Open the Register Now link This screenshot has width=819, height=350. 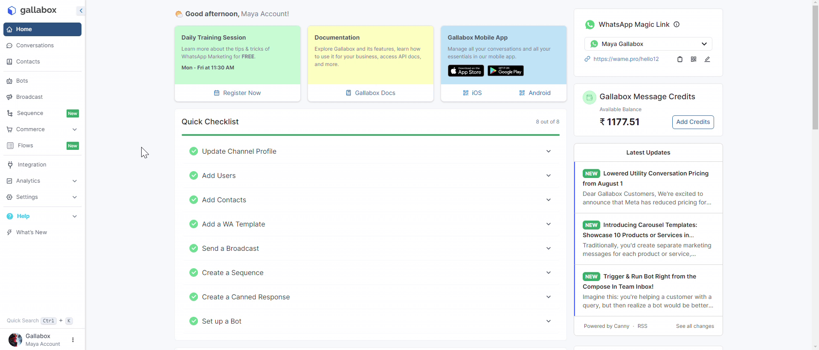238,93
